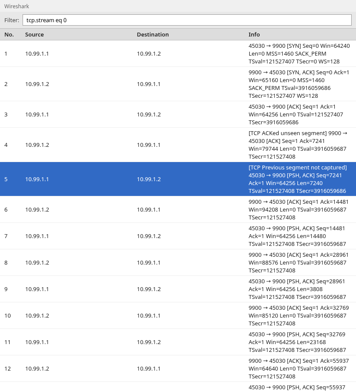Click packet number 6
Screen dimensions: 356x391
[6, 209]
